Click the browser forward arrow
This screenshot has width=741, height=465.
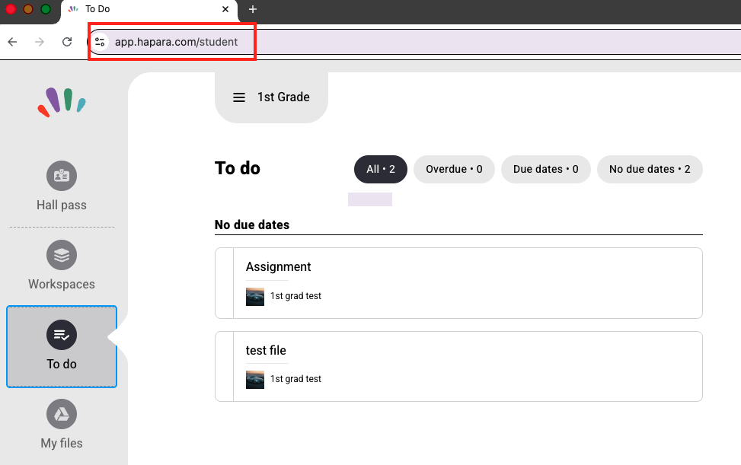point(40,42)
